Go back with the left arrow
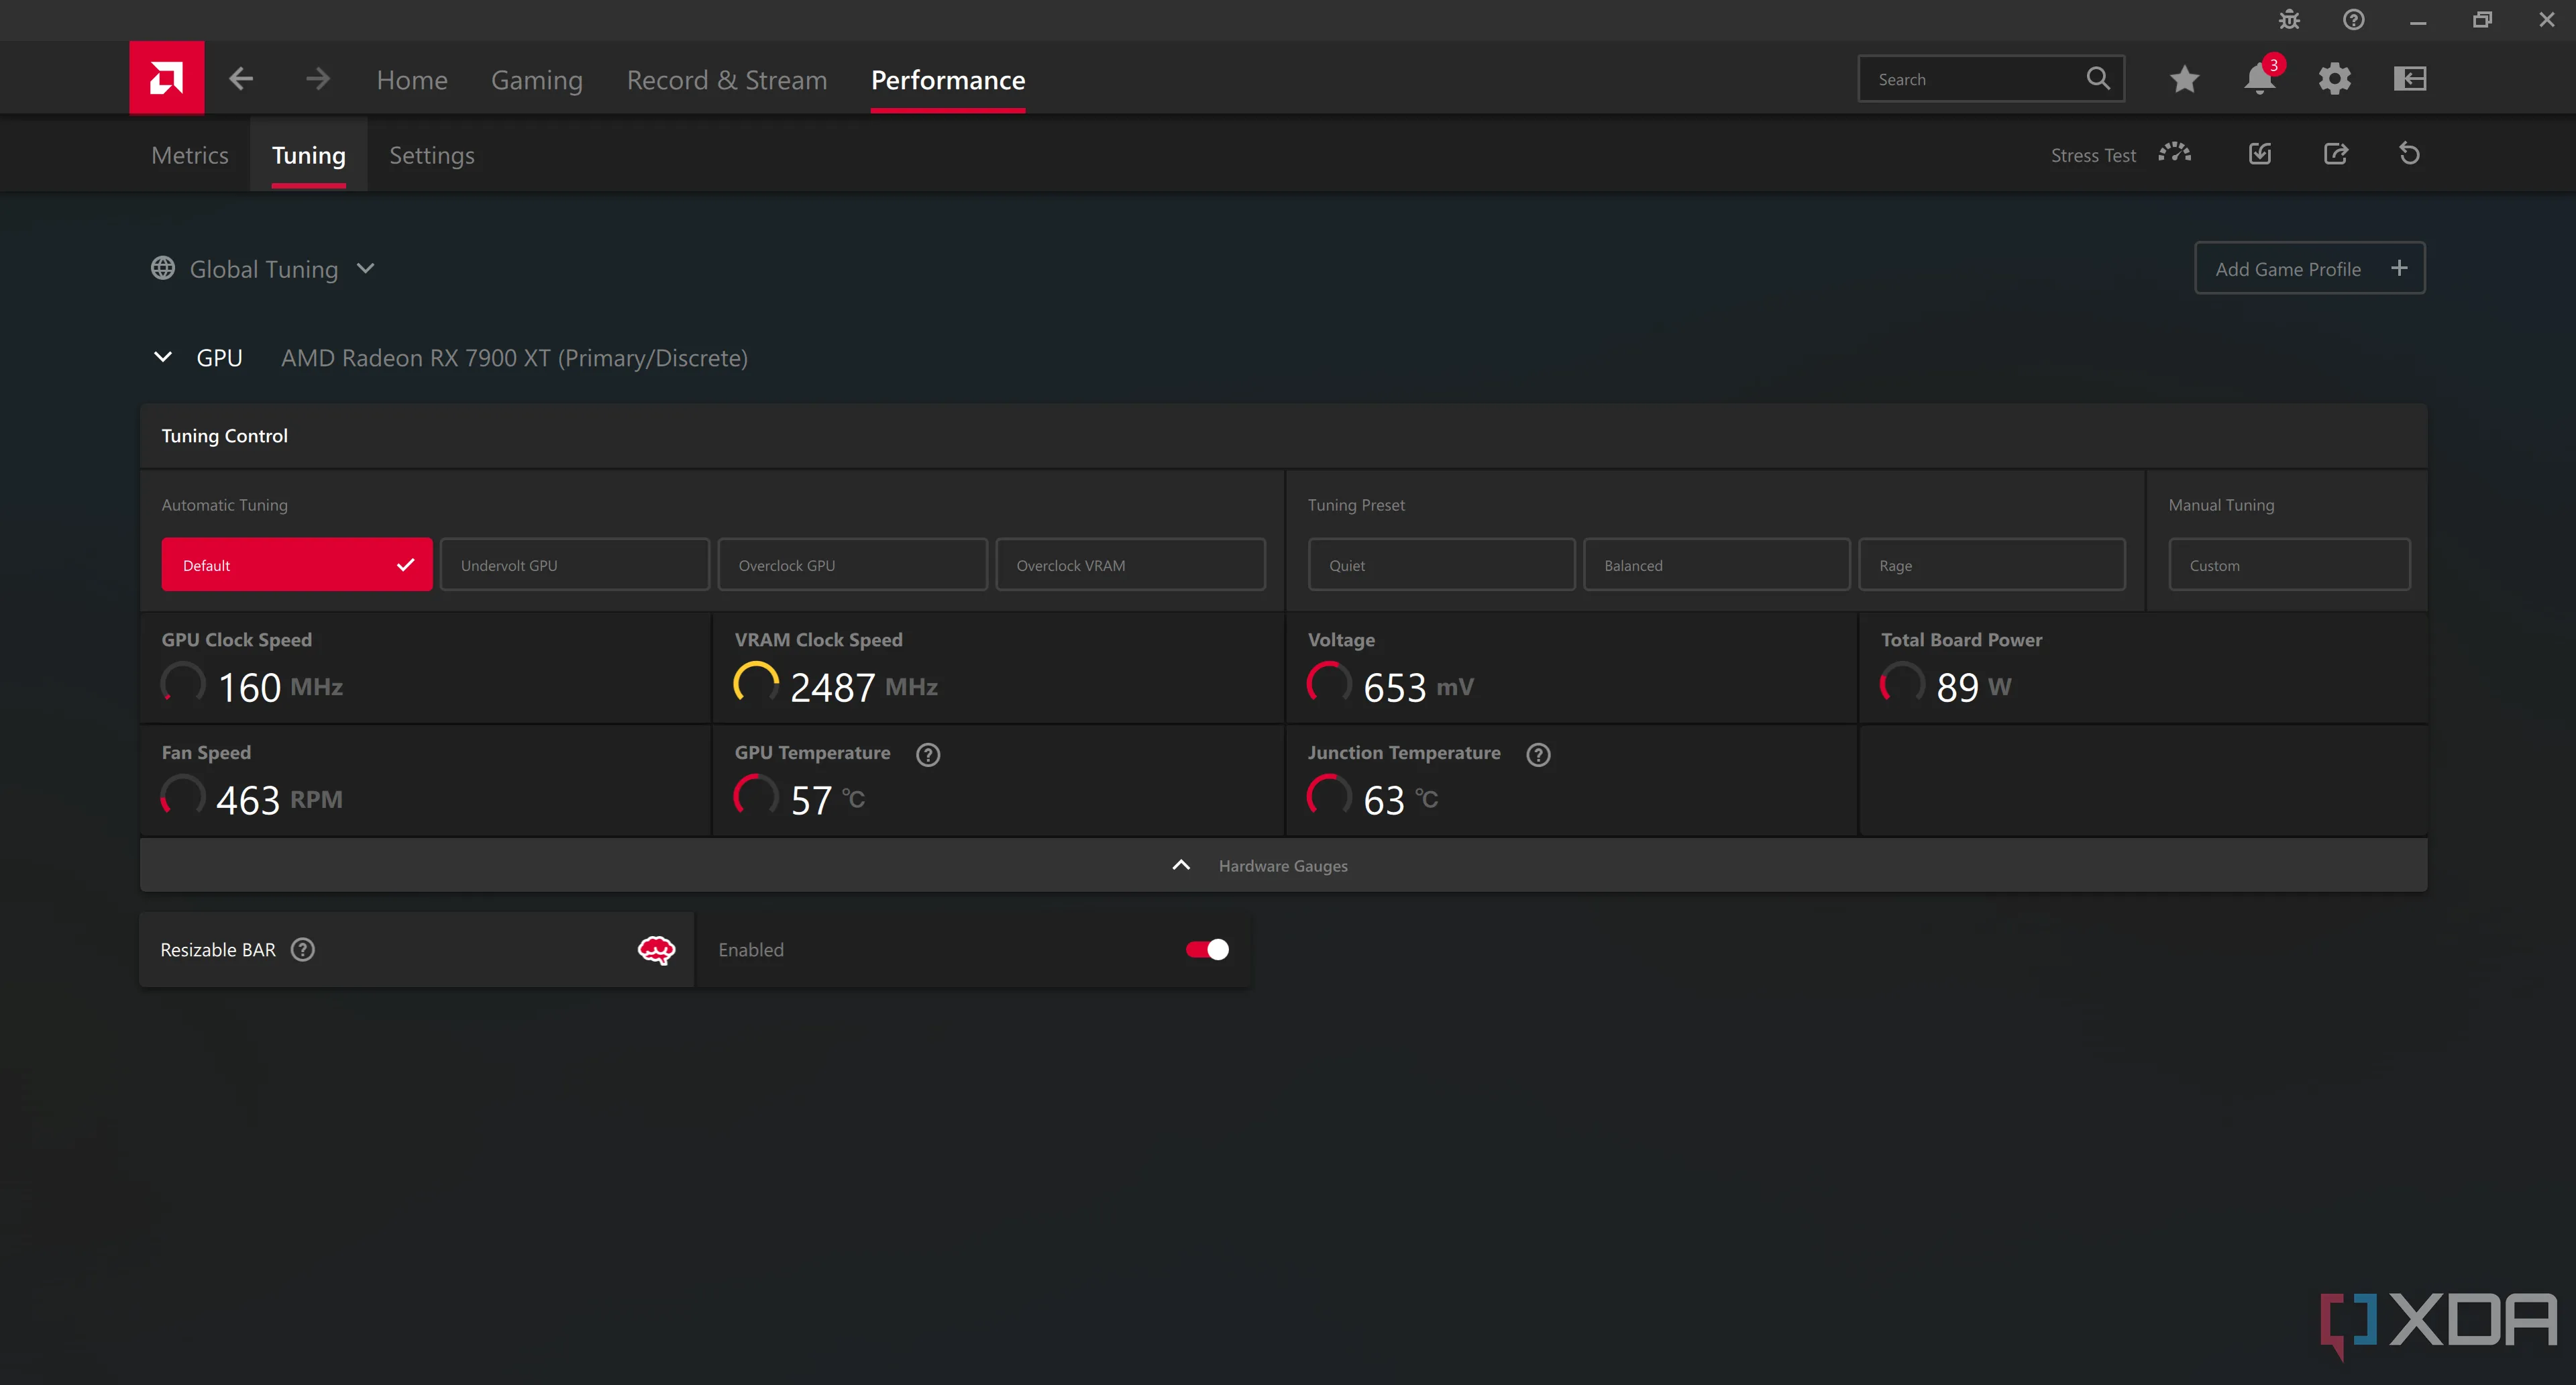This screenshot has height=1385, width=2576. [x=241, y=79]
